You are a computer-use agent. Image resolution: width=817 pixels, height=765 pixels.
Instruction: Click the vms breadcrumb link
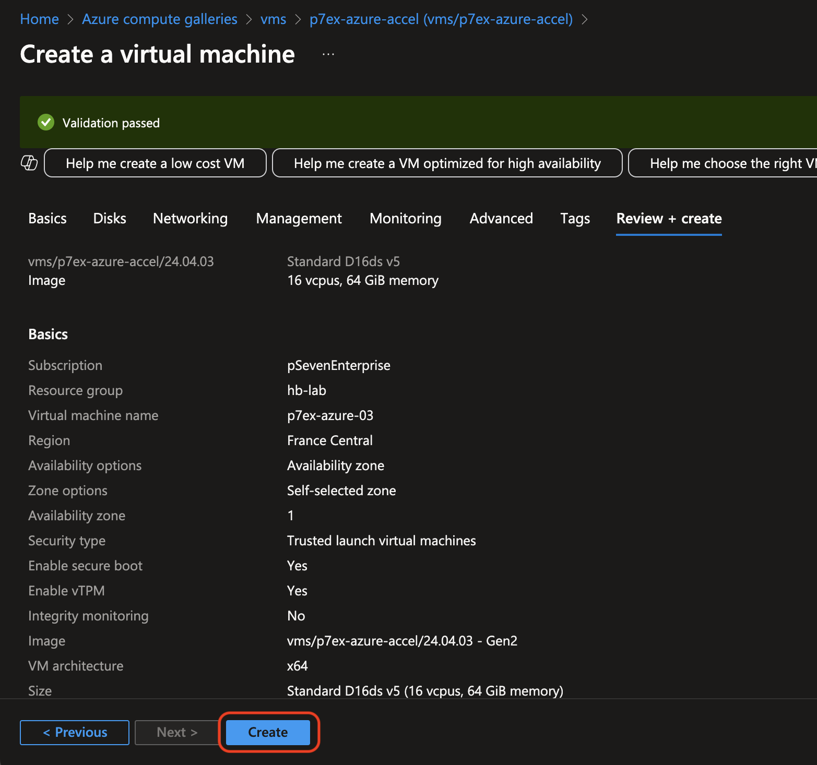[273, 19]
